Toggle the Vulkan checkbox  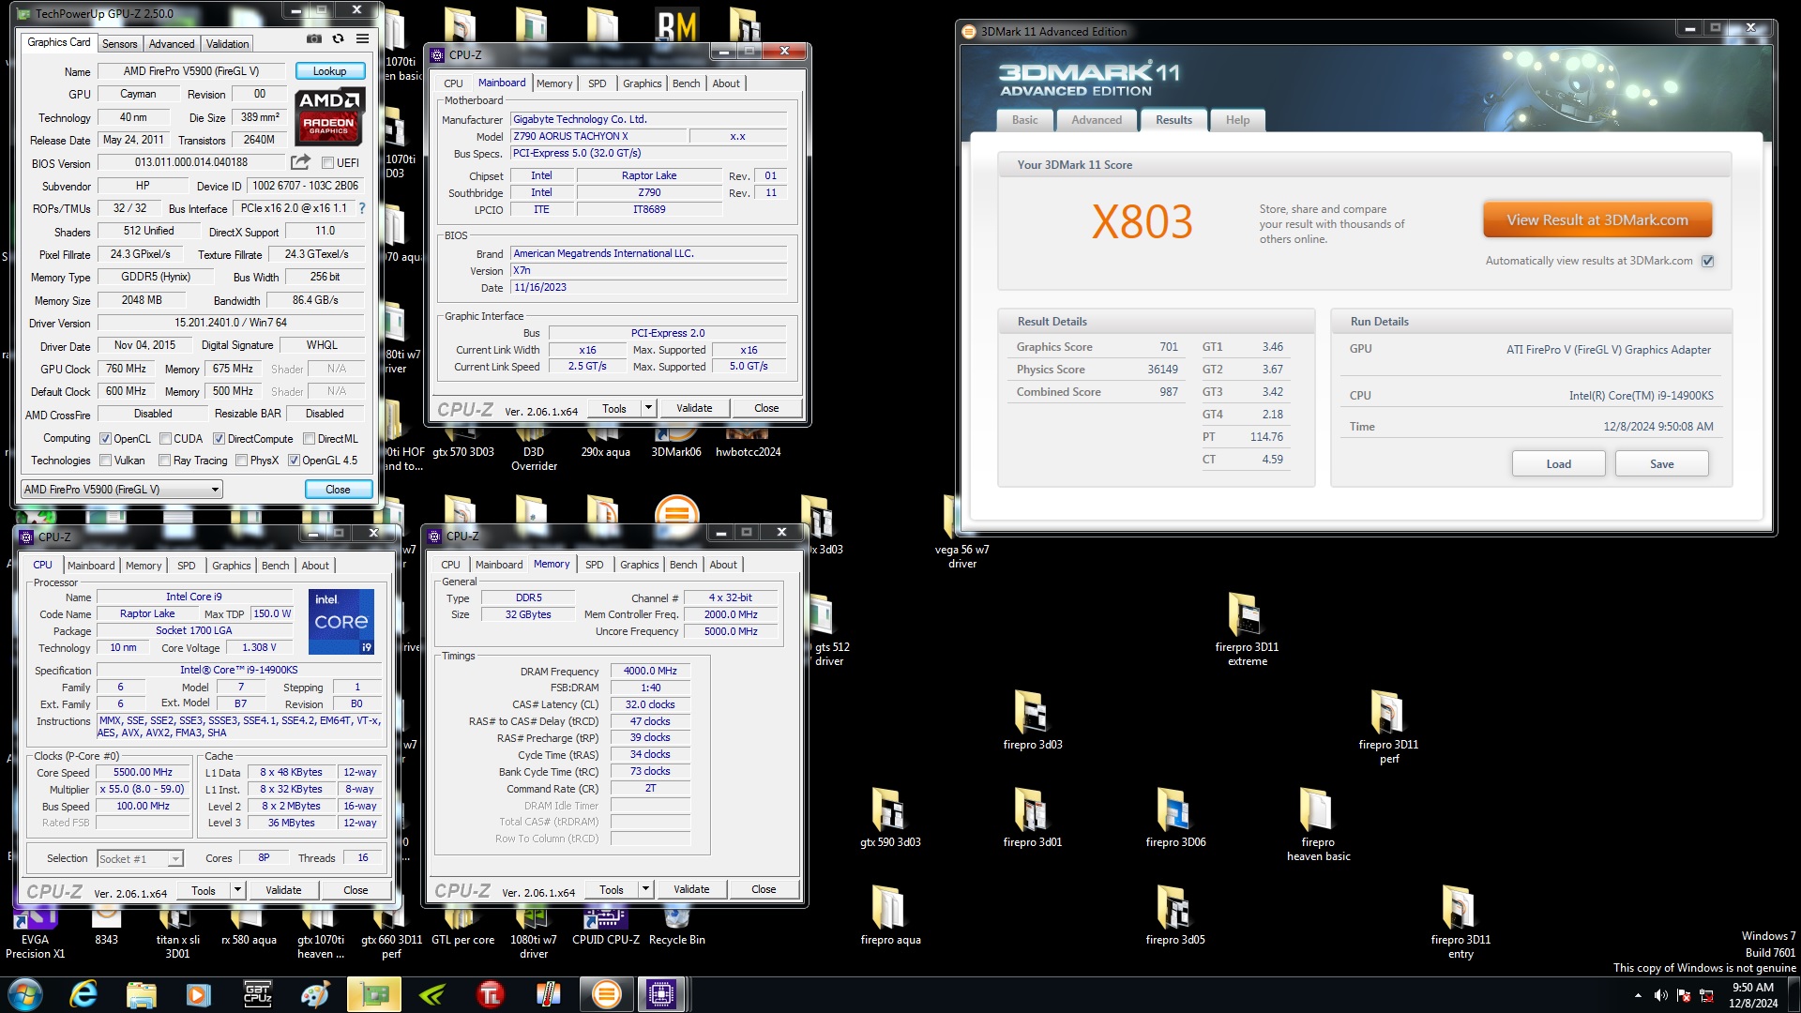pos(106,461)
